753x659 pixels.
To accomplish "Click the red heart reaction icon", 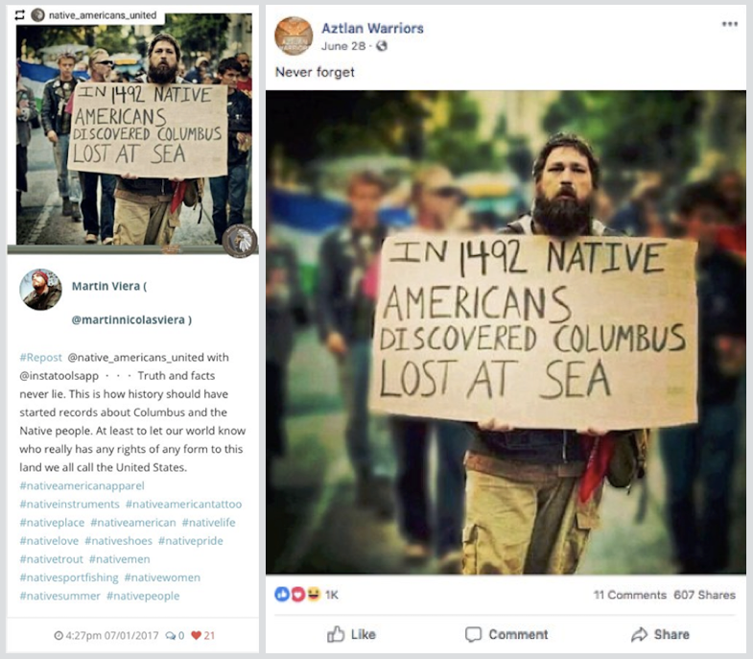I will click(297, 595).
